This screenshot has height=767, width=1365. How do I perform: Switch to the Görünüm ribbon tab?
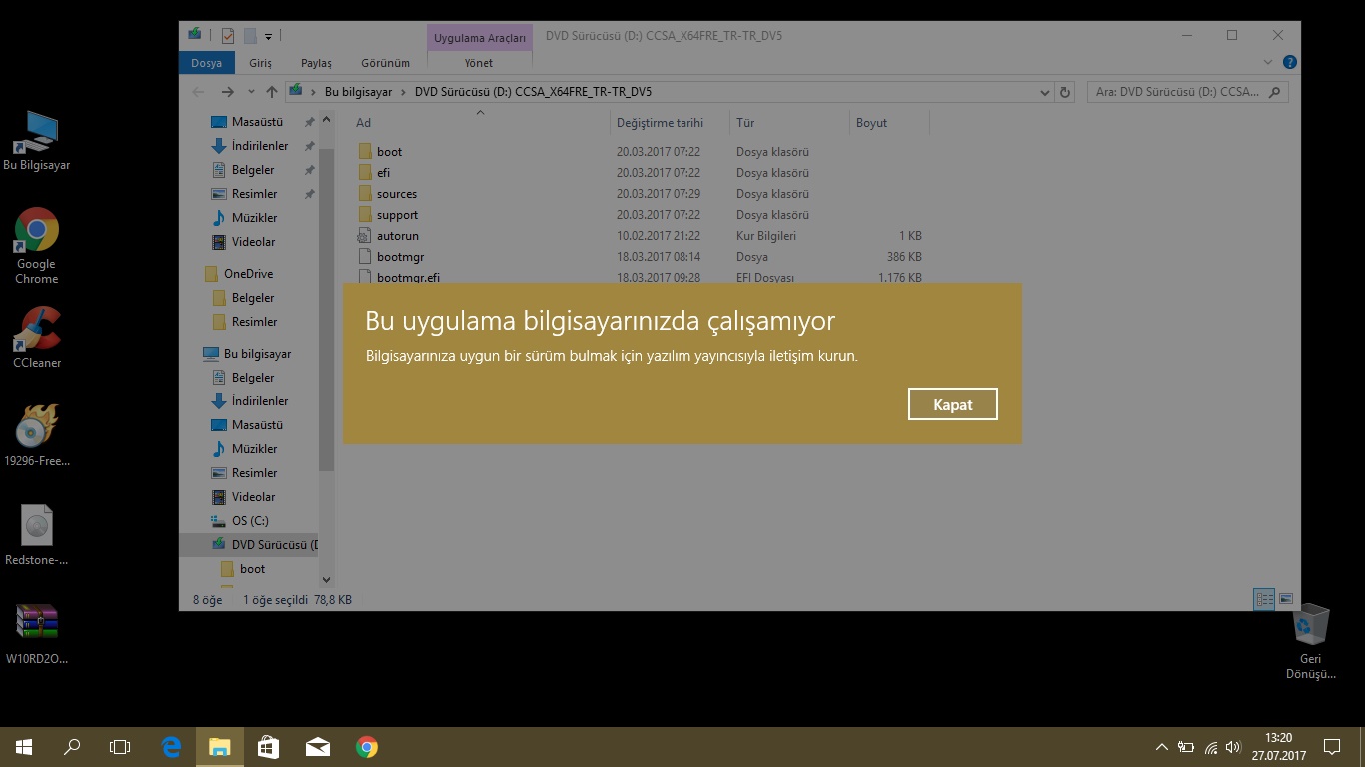tap(385, 63)
